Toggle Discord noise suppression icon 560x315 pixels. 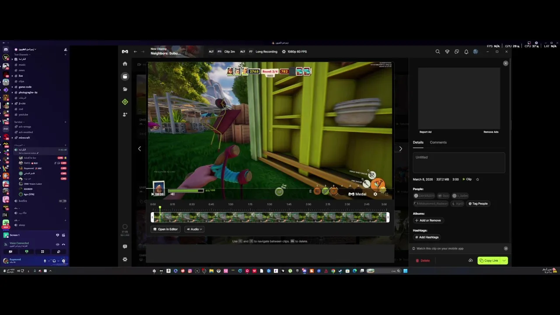click(x=57, y=245)
